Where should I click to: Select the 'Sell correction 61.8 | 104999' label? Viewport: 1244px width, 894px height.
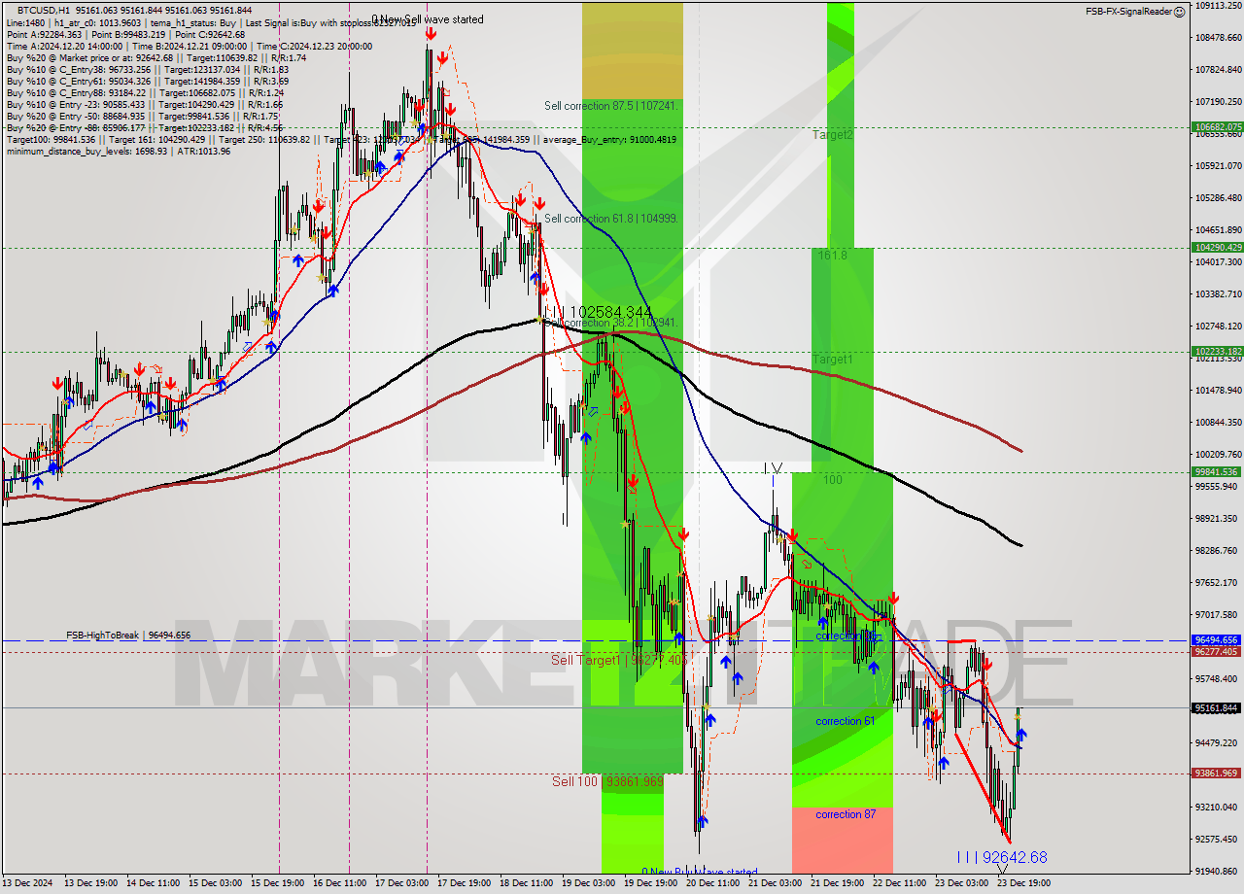click(611, 219)
